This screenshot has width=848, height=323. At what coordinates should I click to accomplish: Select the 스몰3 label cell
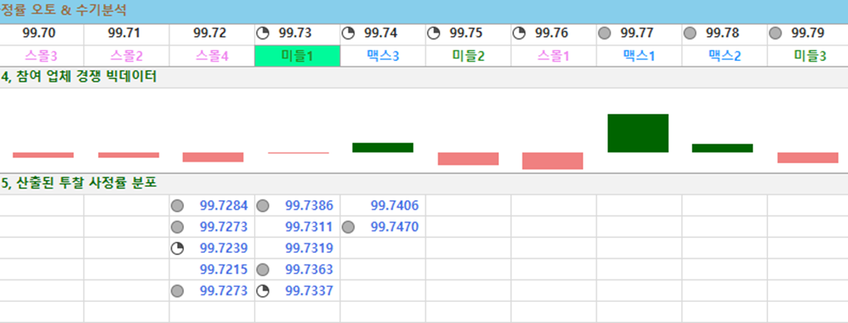click(x=41, y=56)
